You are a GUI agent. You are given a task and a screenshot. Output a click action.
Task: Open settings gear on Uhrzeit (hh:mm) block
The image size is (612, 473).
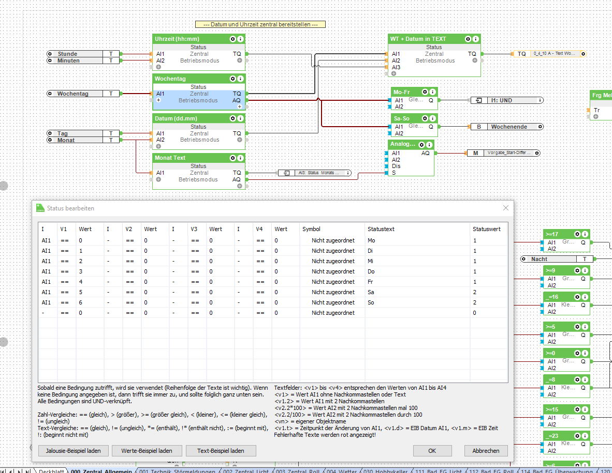[x=233, y=39]
